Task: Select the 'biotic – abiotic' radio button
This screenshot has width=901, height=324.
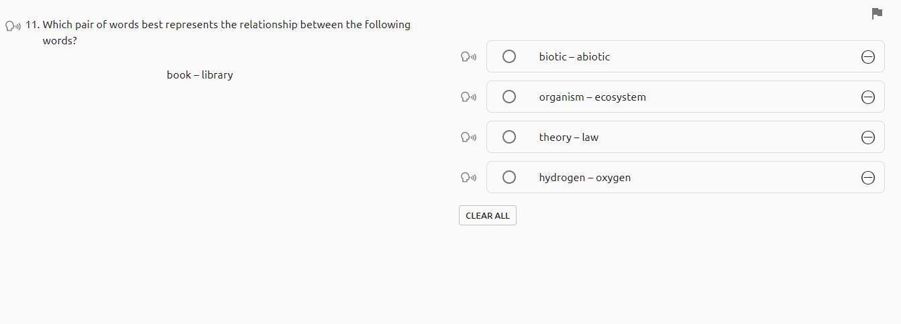Action: [x=509, y=56]
